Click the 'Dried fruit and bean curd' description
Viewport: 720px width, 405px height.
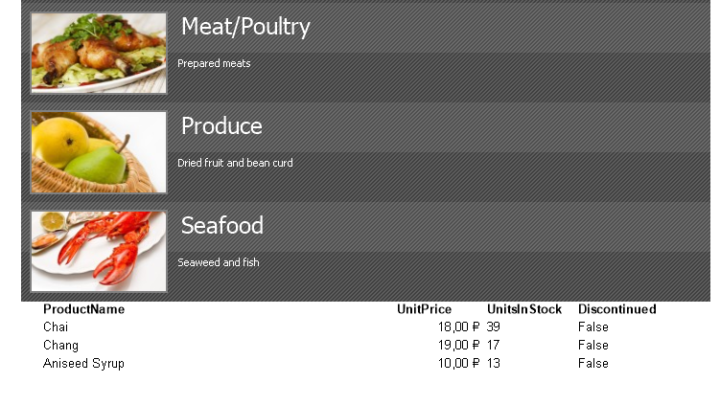click(235, 163)
